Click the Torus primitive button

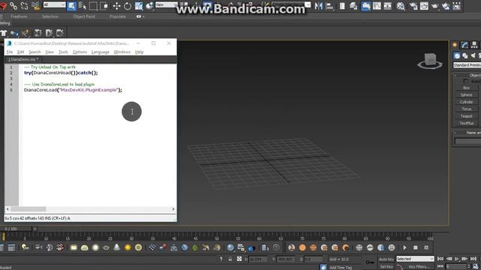pos(466,109)
